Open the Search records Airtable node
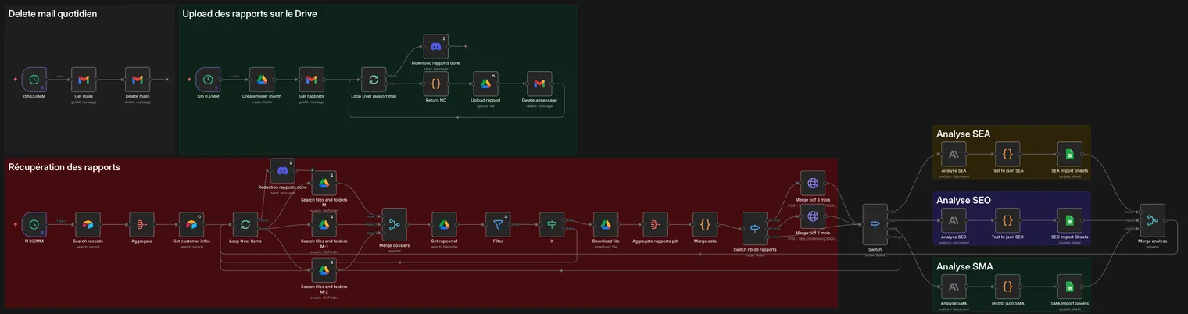 click(88, 224)
